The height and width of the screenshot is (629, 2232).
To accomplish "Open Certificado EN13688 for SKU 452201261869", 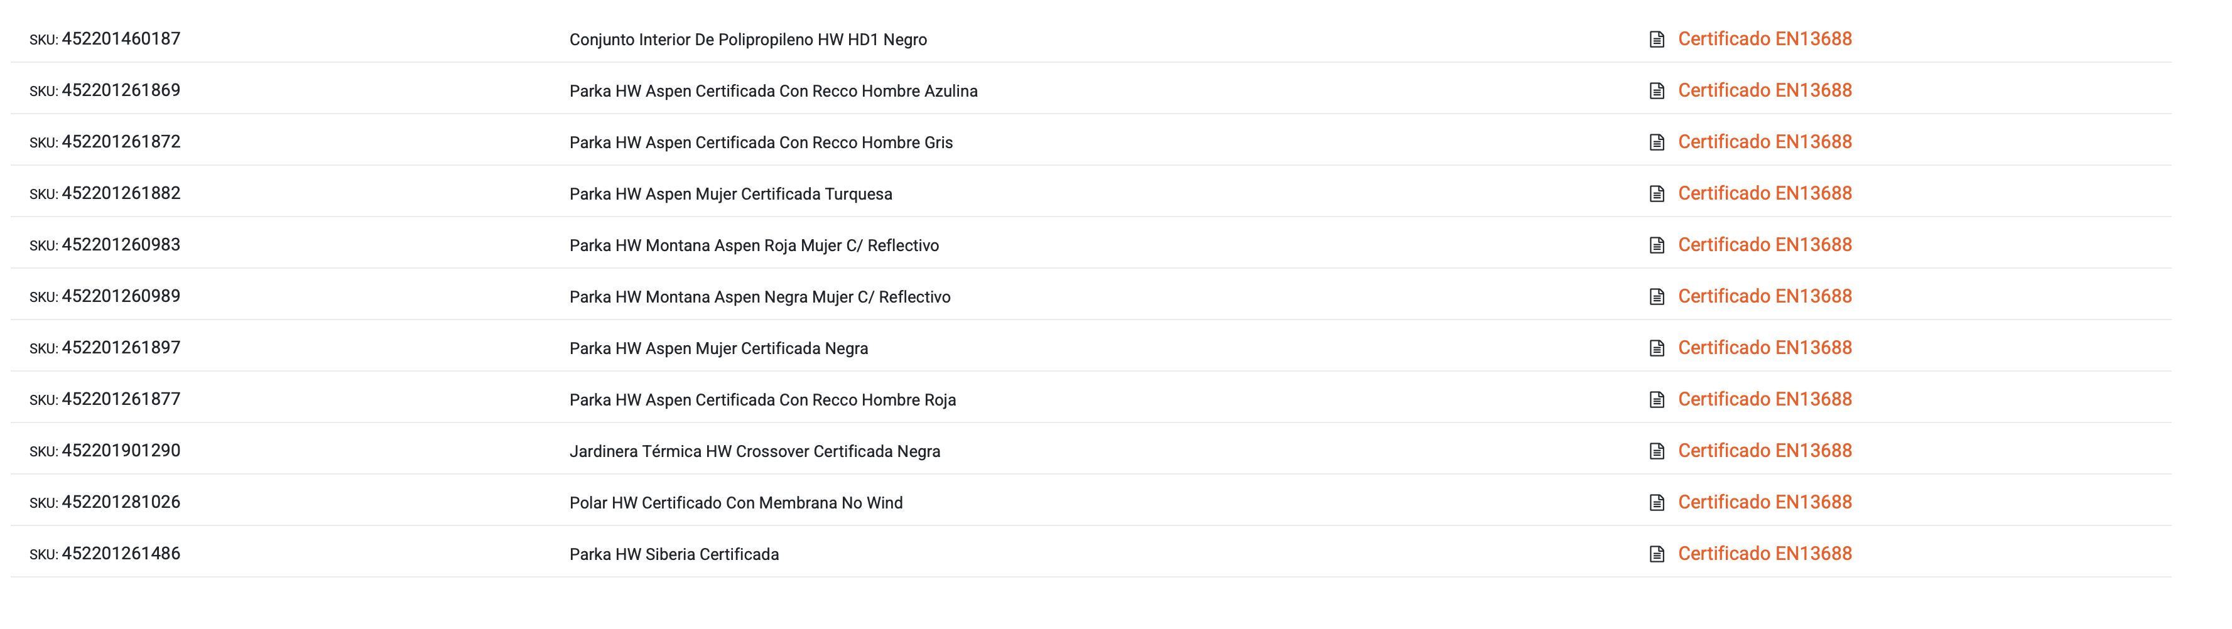I will pyautogui.click(x=1764, y=90).
